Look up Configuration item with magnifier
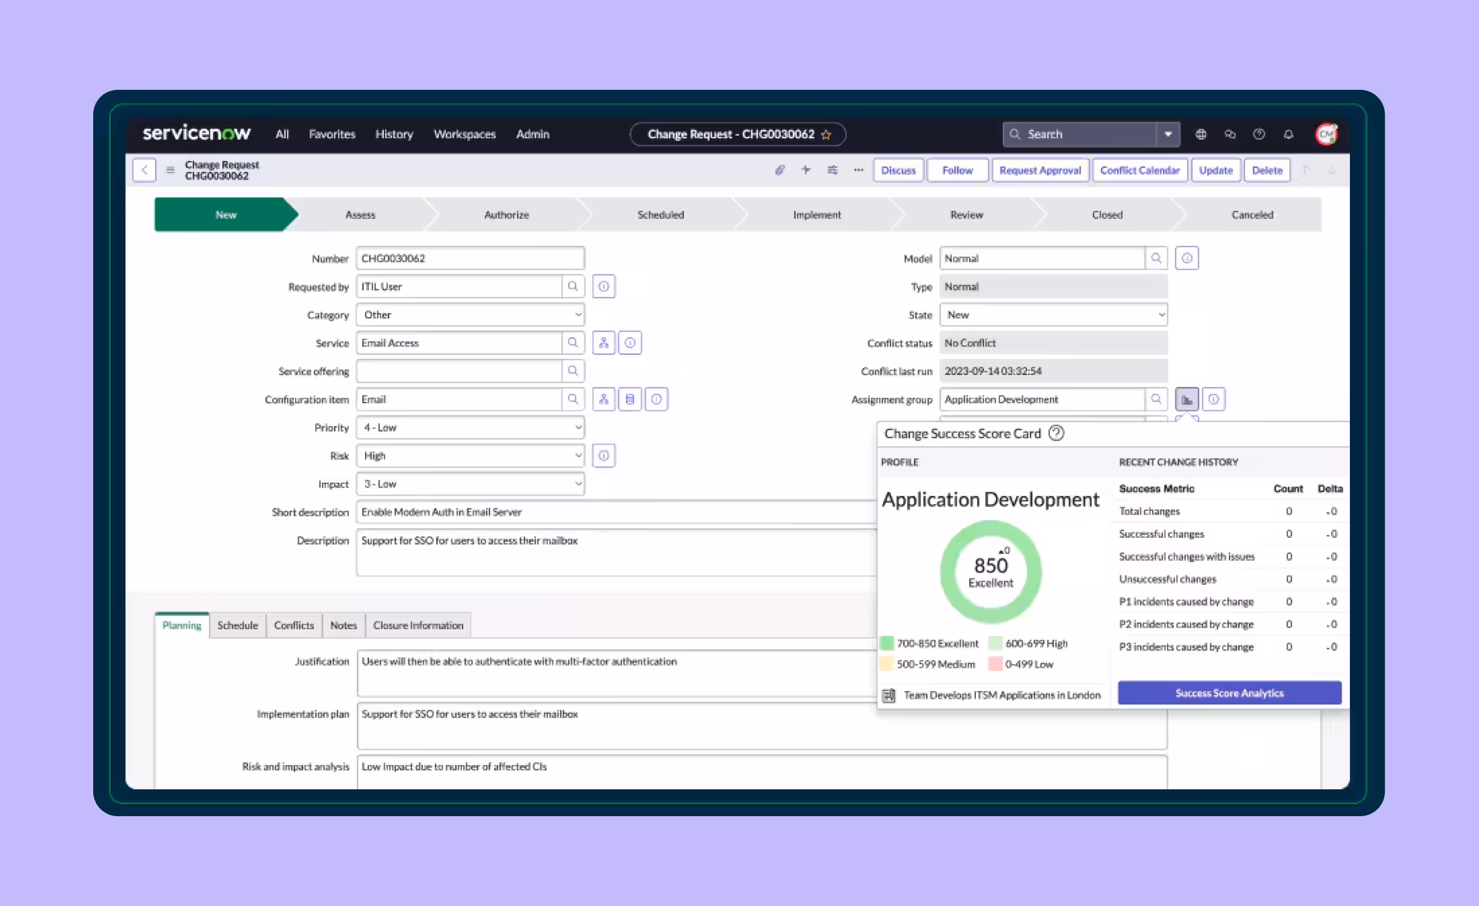This screenshot has width=1479, height=906. point(573,399)
